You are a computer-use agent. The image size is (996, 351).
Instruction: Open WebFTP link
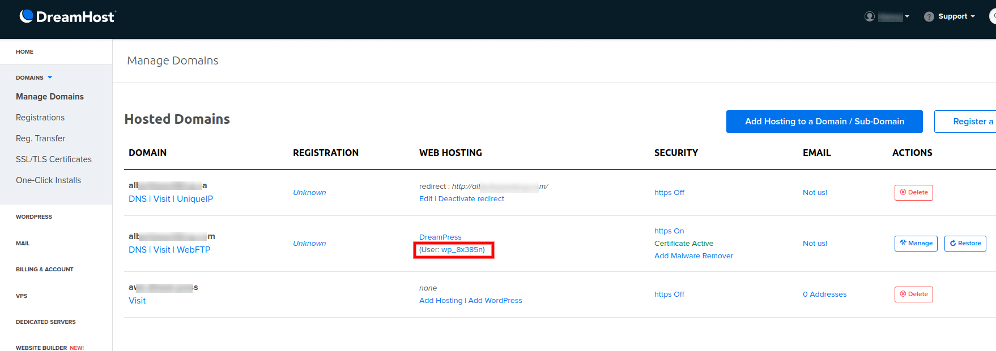click(194, 250)
